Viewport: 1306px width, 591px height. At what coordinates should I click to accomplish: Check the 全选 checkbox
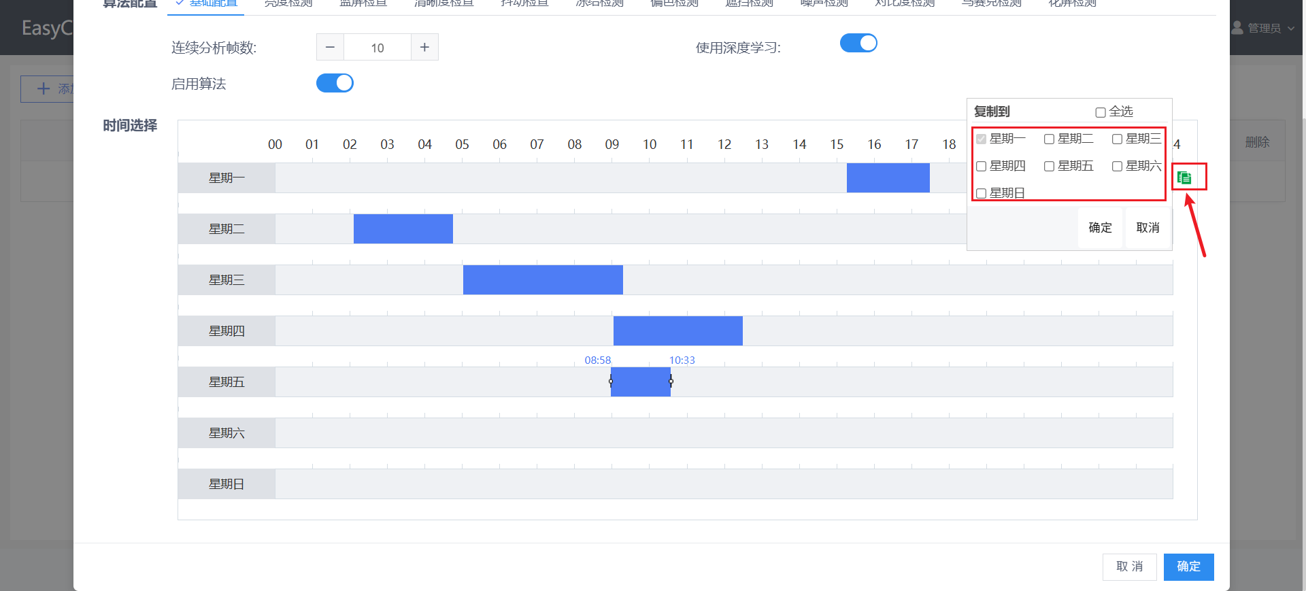pyautogui.click(x=1100, y=112)
